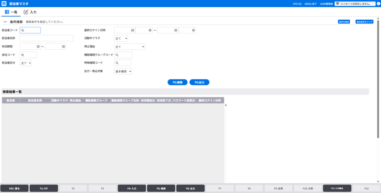Click the F3 function key
Viewport: 381px width, 193px height.
(102, 189)
